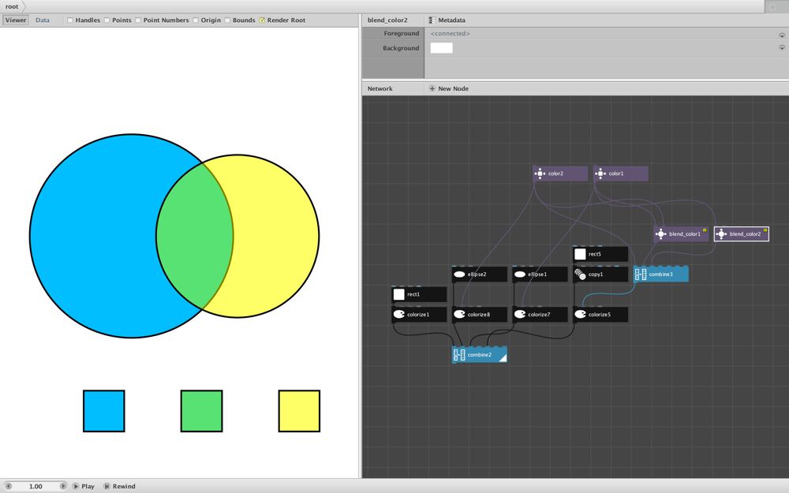Image resolution: width=789 pixels, height=493 pixels.
Task: Click the New Node button label
Action: pos(453,88)
